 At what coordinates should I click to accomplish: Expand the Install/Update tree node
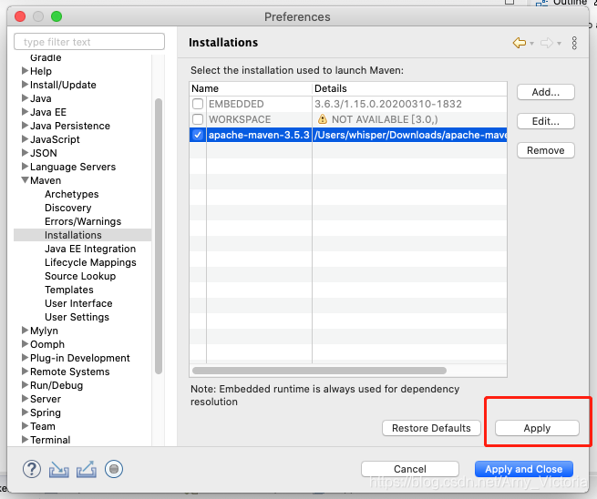pos(25,85)
